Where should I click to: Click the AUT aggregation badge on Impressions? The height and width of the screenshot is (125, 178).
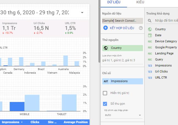click(106, 81)
